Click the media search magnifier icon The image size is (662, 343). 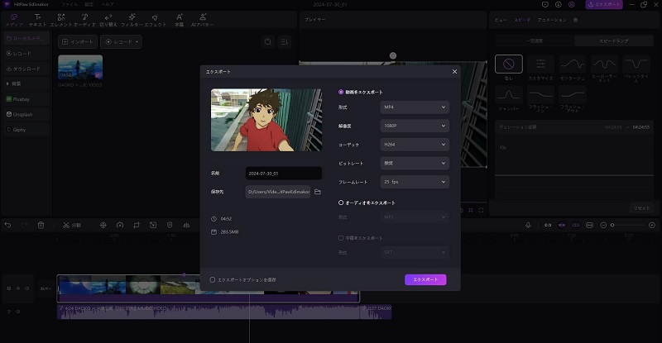click(x=267, y=42)
